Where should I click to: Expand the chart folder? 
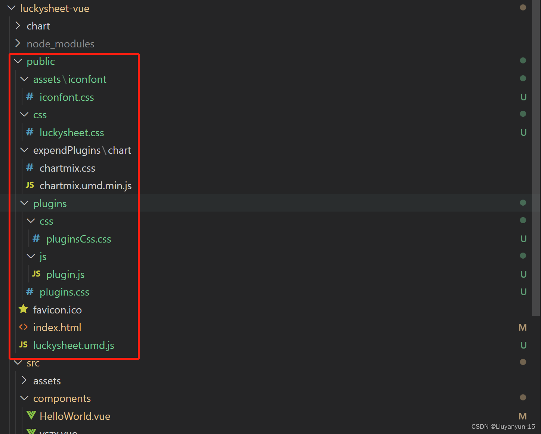click(x=18, y=26)
